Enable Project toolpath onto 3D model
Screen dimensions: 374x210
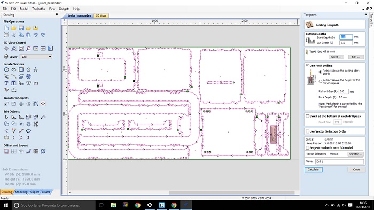tap(307, 148)
